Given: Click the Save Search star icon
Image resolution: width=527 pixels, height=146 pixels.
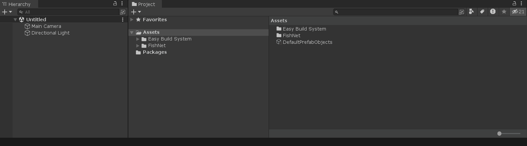Looking at the screenshot, I should coord(504,12).
